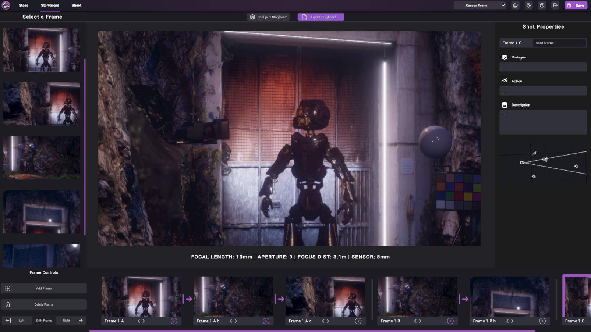This screenshot has height=332, width=591.
Task: Switch to the Stage tab
Action: 23,5
